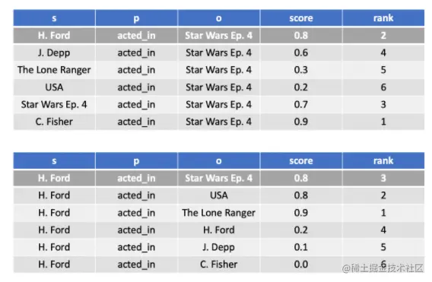Viewport: 432px width, 282px height.
Task: Select the 'H. Ford' object cell in the bottom table
Action: (219, 230)
